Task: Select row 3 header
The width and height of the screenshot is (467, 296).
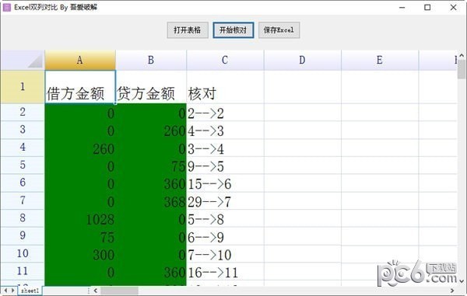Action: tap(23, 130)
